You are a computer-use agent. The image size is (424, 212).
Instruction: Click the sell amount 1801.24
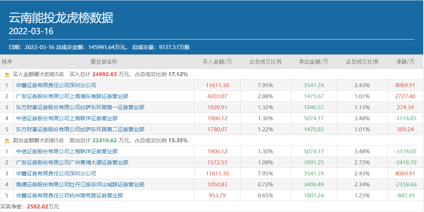(x=314, y=196)
